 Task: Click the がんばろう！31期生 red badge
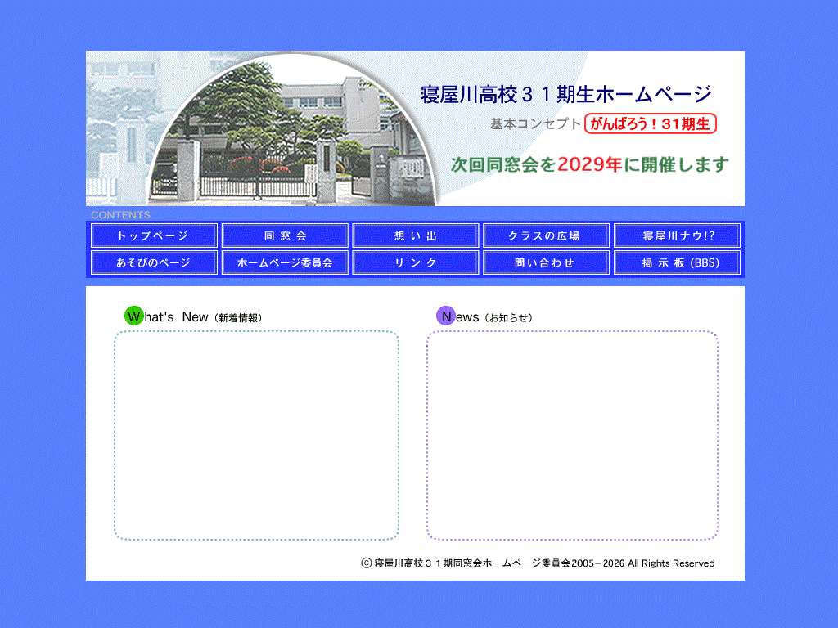point(651,124)
